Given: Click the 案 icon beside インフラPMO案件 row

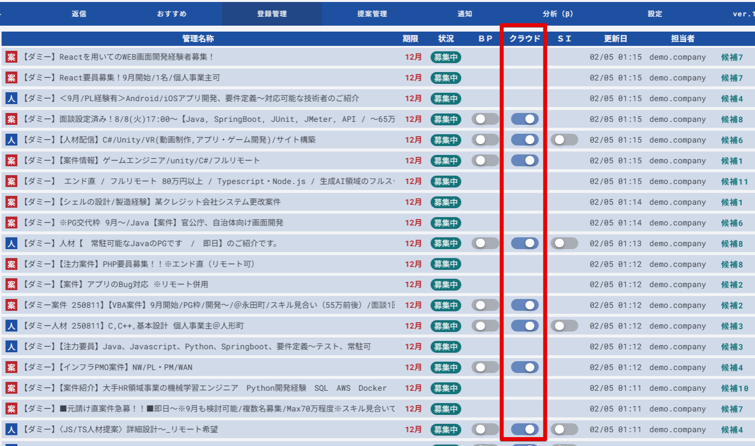Looking at the screenshot, I should coord(11,368).
